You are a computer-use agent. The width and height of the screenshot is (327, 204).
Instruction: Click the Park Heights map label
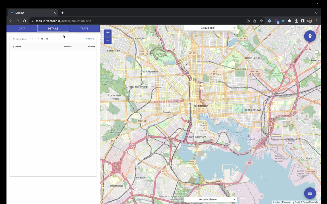pyautogui.click(x=138, y=38)
